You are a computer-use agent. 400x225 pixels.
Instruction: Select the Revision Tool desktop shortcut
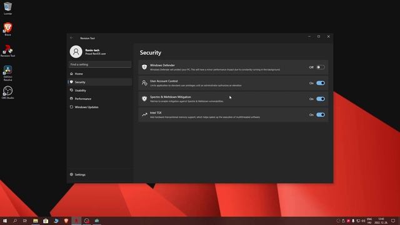pyautogui.click(x=7, y=51)
